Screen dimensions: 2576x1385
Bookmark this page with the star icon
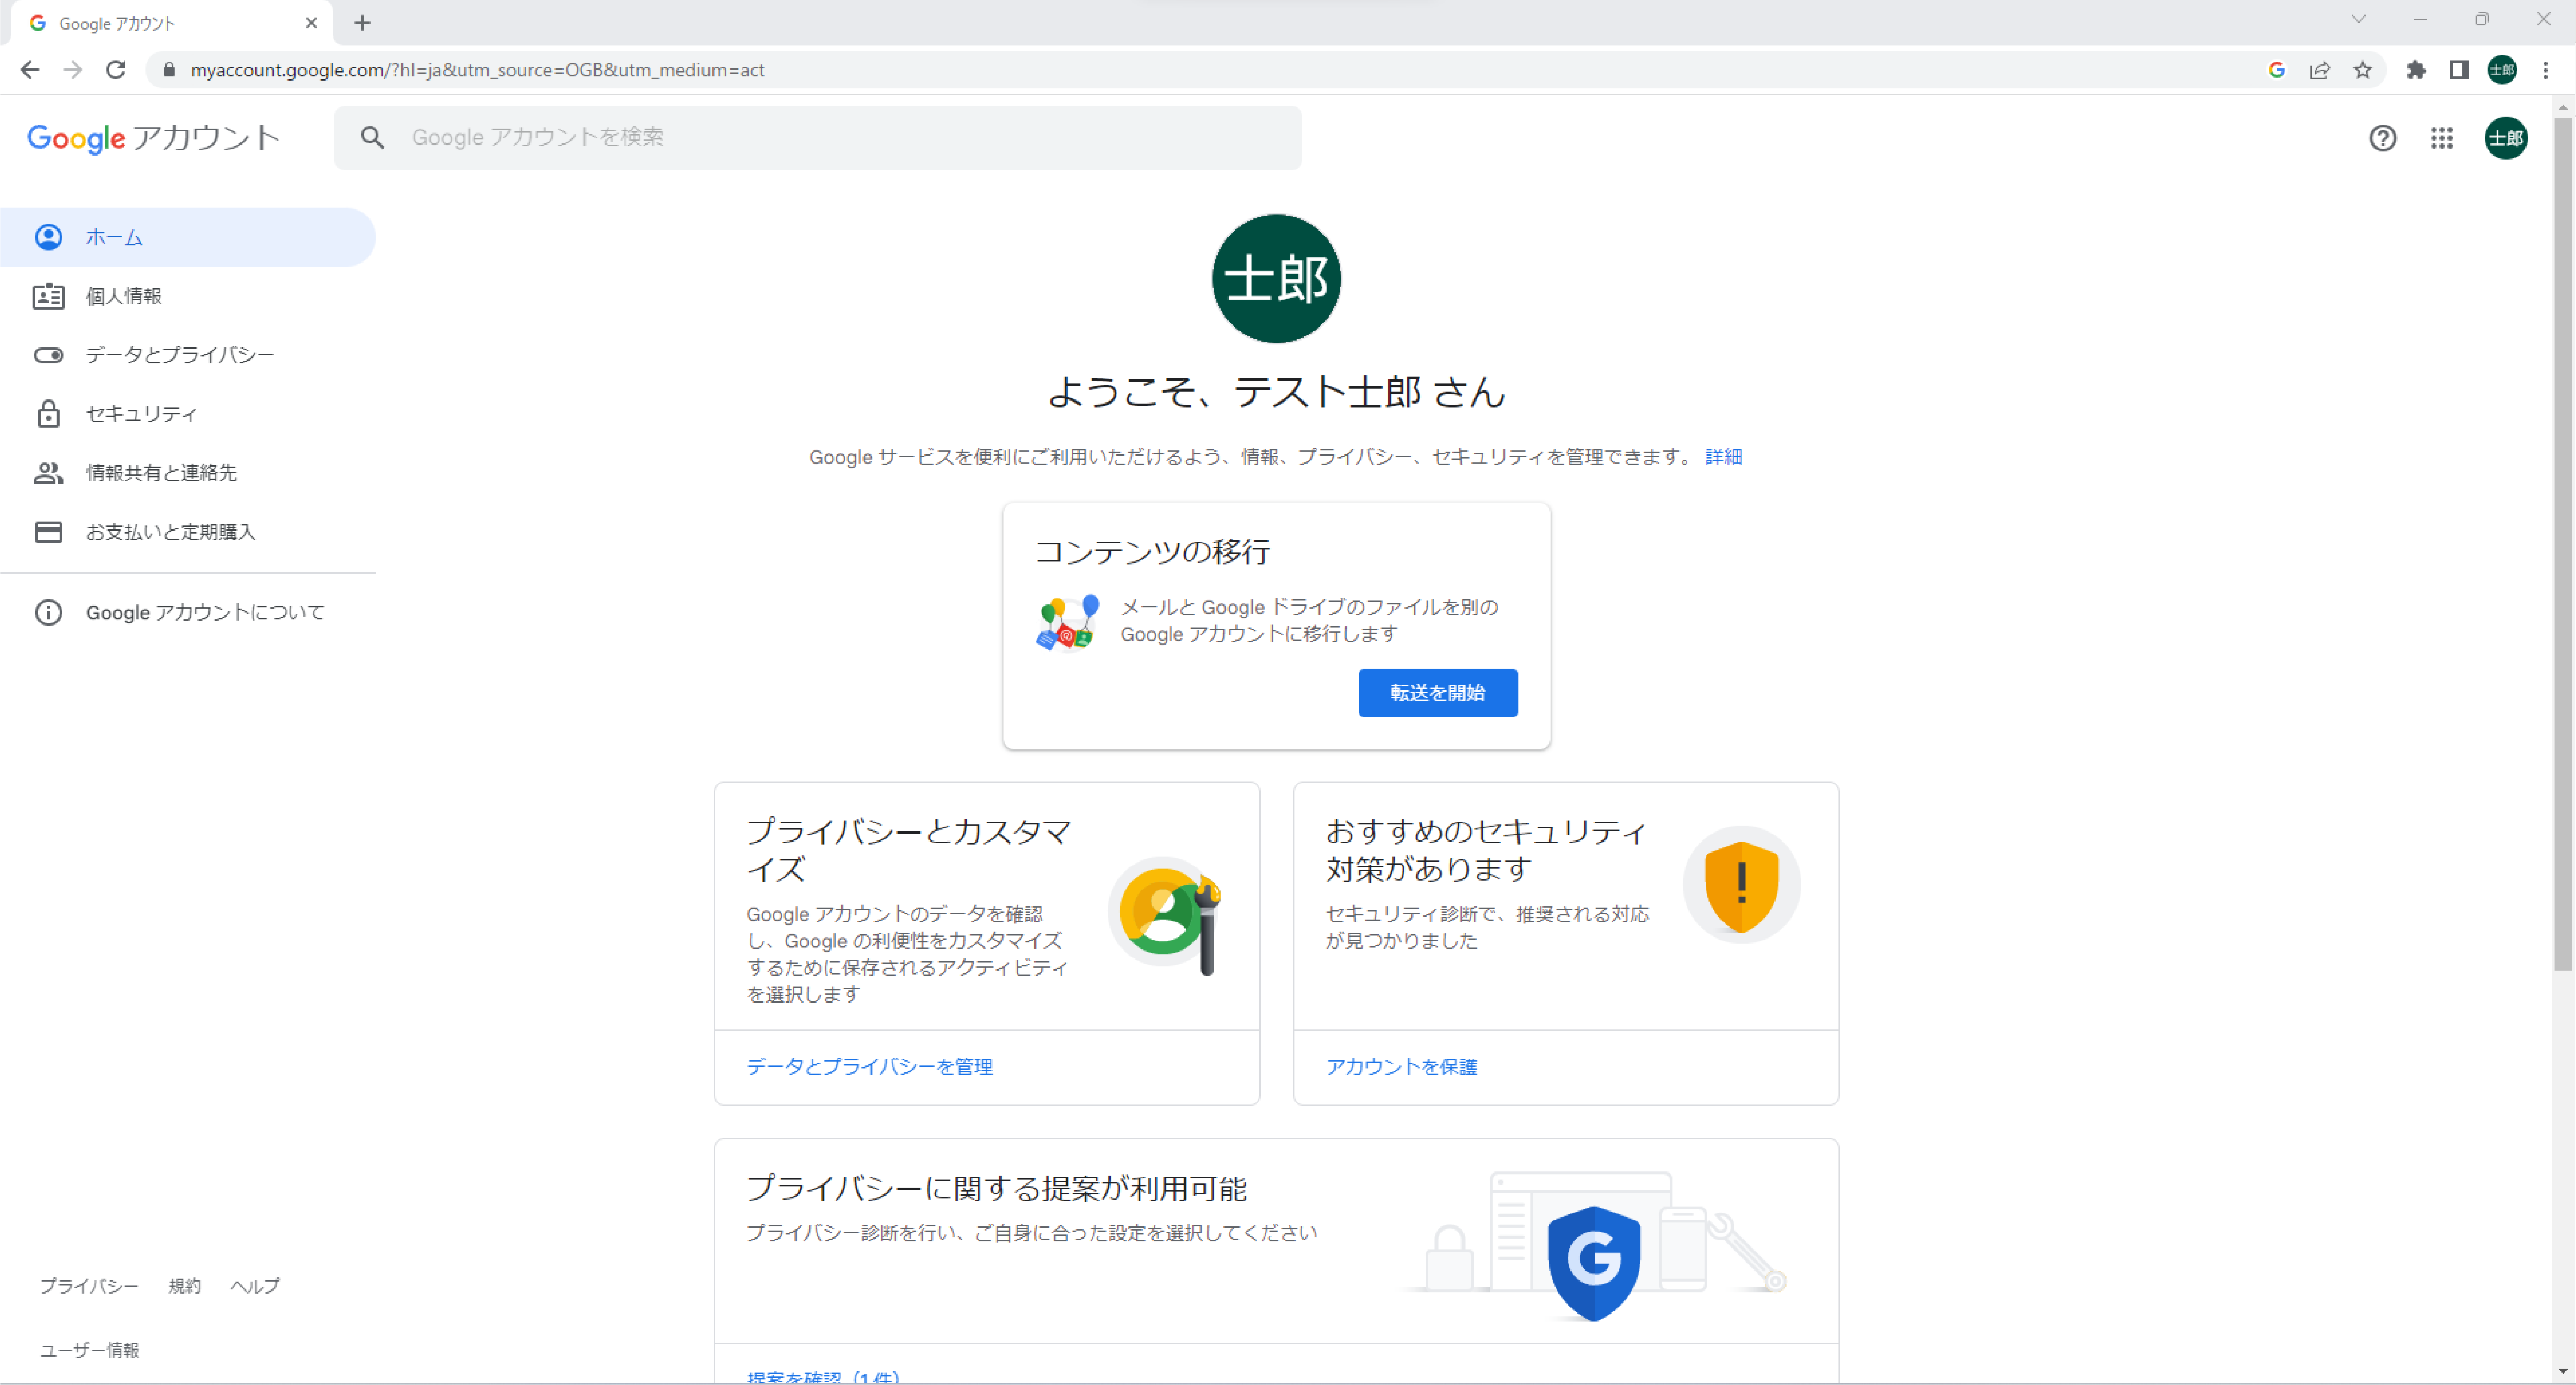[2363, 70]
